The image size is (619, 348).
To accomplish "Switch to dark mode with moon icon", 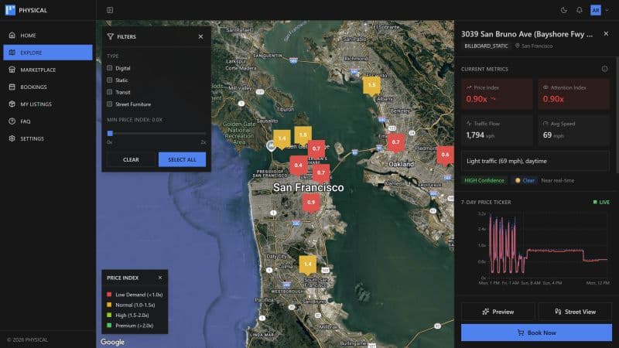I will coord(563,10).
